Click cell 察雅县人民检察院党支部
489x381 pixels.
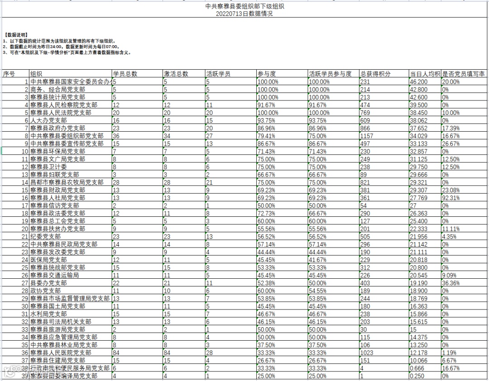tap(71, 105)
